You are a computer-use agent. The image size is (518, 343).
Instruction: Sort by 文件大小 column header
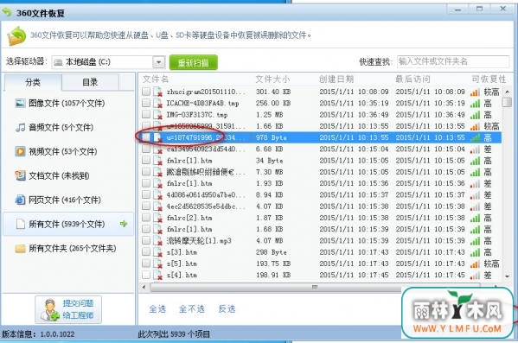(272, 79)
